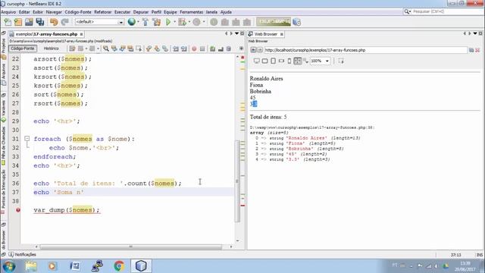Expand the Debug Project dropdown arrow
This screenshot has width=485, height=273.
pyautogui.click(x=189, y=22)
